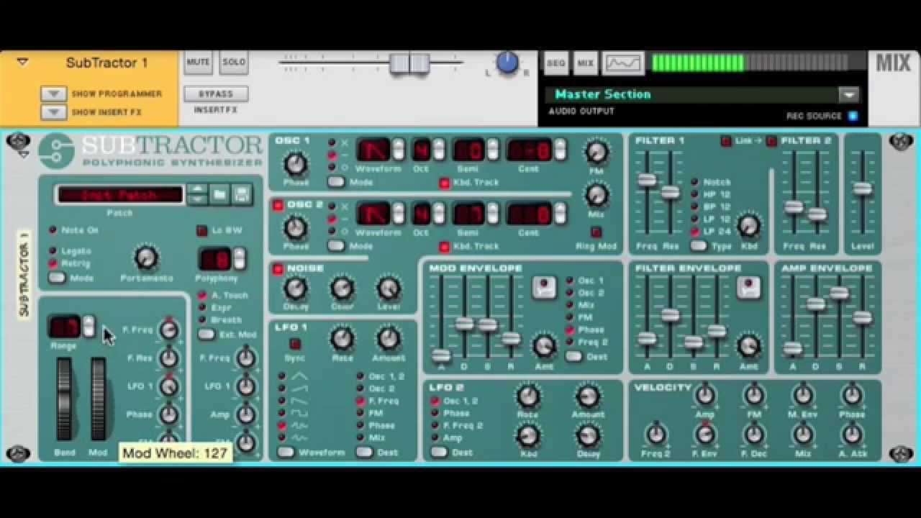The height and width of the screenshot is (518, 921).
Task: Click the Mod wheel
Action: [98, 399]
